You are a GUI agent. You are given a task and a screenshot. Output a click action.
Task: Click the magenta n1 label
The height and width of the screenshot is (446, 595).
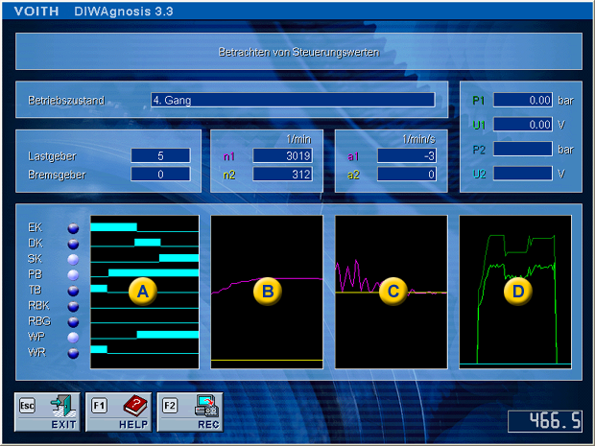(x=228, y=156)
